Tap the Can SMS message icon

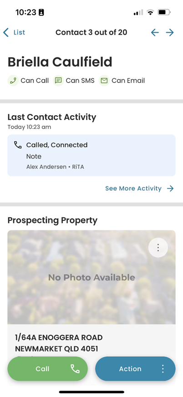(58, 81)
